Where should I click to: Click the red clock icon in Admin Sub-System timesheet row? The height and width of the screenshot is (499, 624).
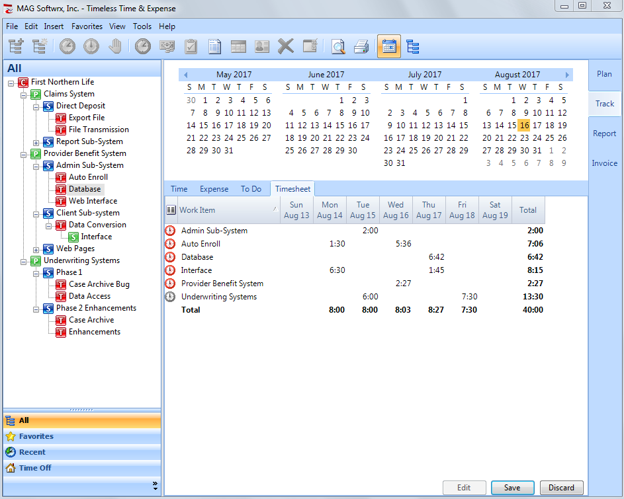(x=170, y=231)
